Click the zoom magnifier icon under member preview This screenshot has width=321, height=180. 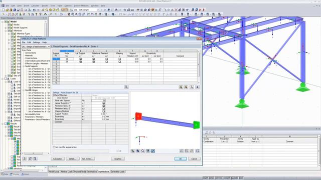tap(142, 151)
